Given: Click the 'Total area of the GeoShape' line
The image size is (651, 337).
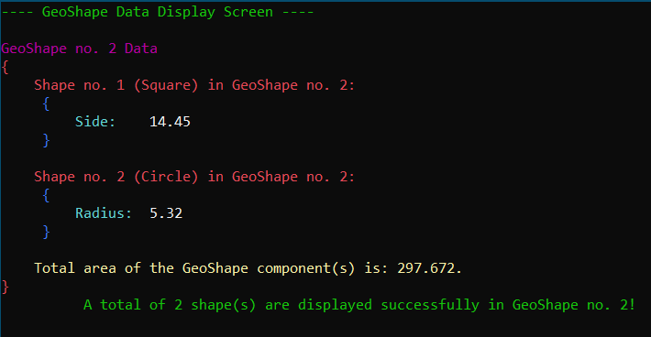Looking at the screenshot, I should 248,268.
